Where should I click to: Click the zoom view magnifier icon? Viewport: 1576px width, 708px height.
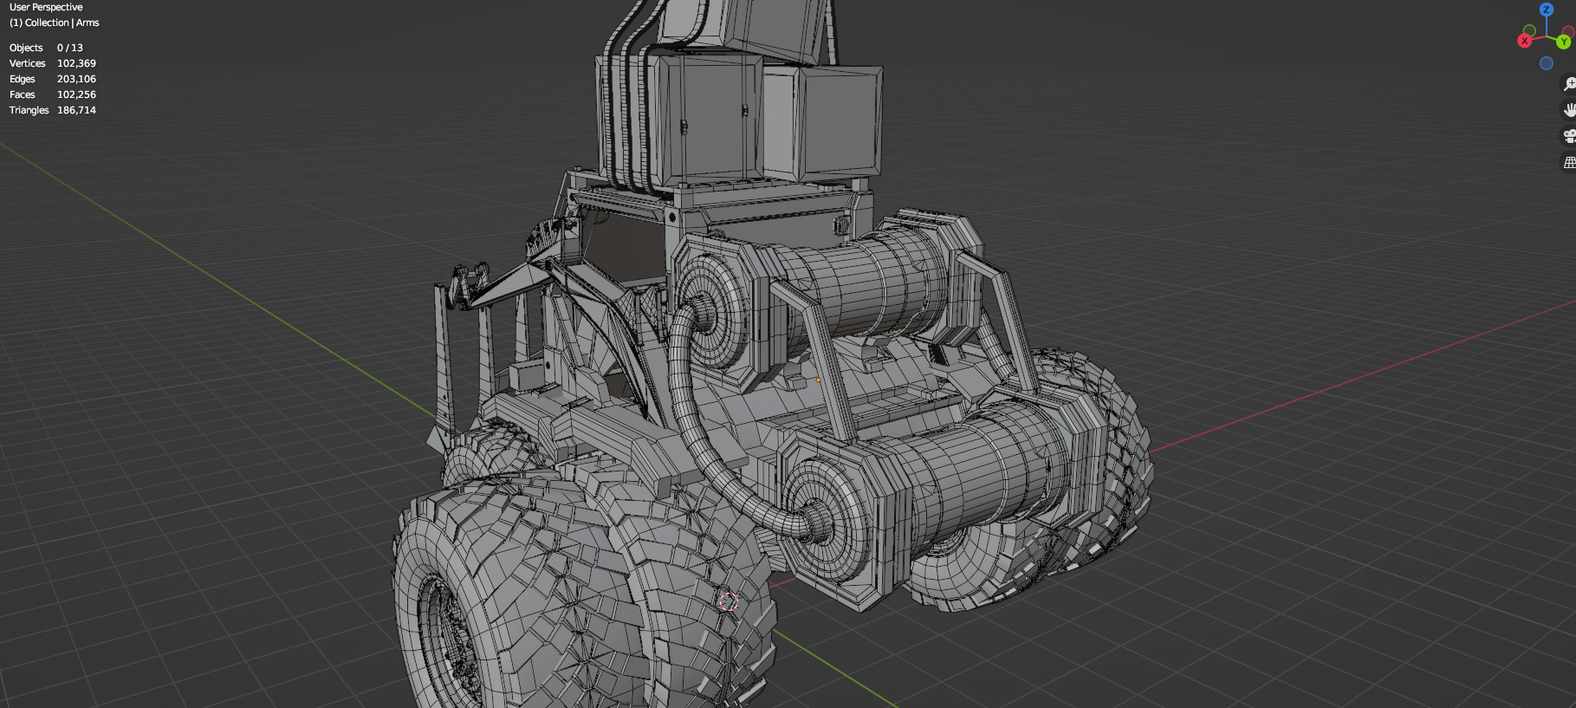pos(1569,84)
